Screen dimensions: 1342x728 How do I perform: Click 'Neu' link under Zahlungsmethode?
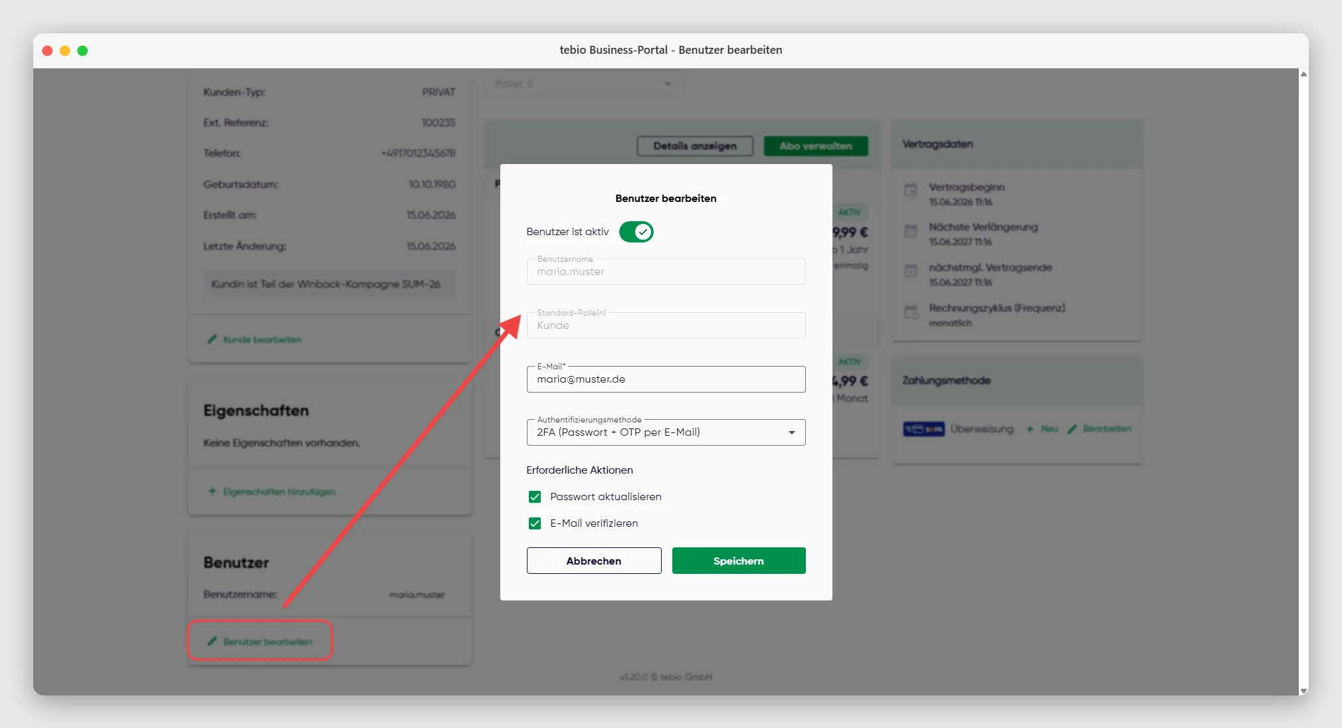pyautogui.click(x=1050, y=429)
